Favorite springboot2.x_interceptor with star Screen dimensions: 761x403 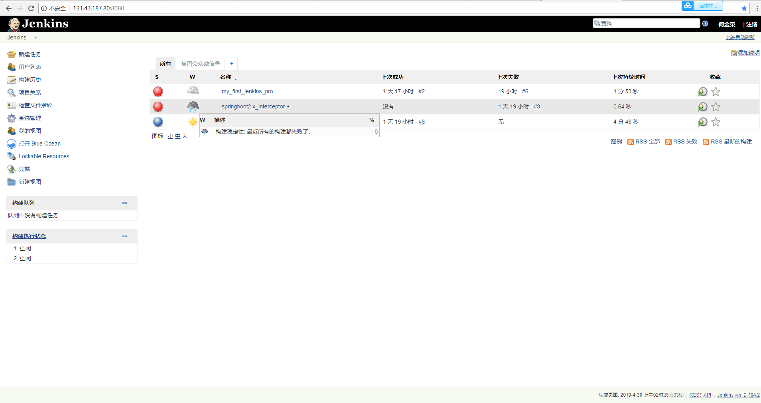(x=716, y=107)
